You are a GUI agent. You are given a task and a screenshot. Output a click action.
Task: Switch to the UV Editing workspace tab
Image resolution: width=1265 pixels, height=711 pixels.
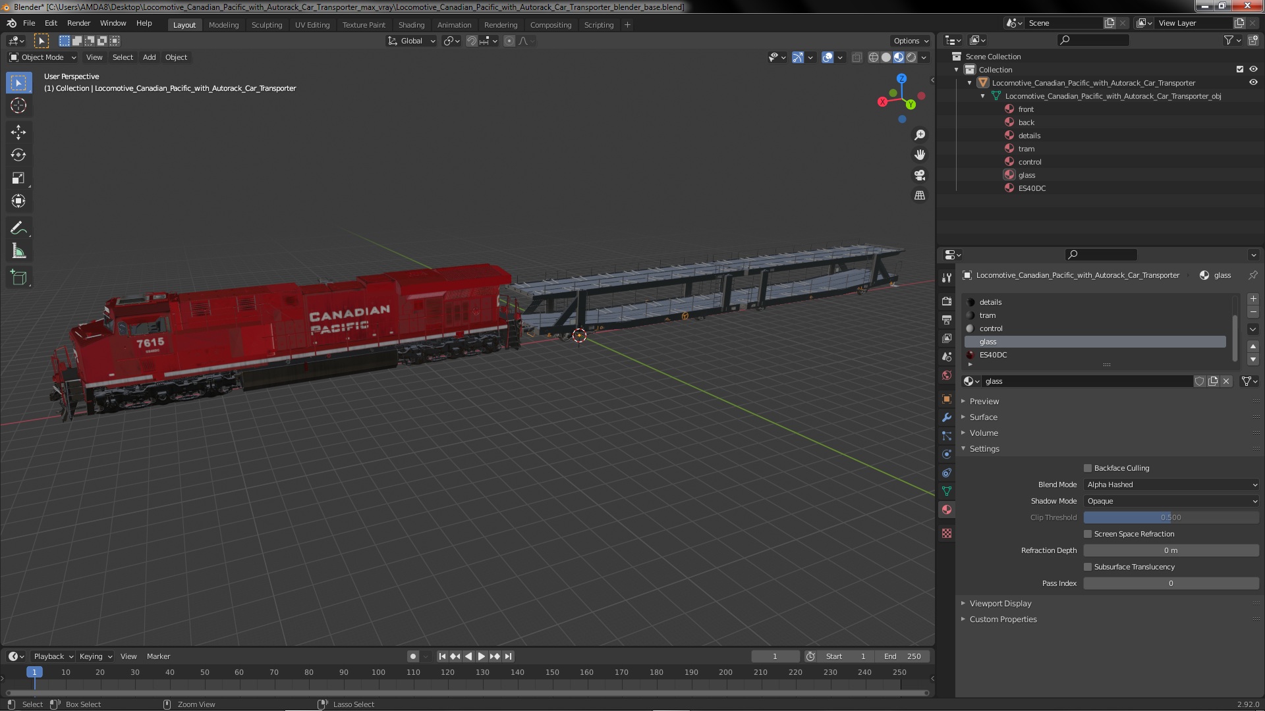point(312,25)
